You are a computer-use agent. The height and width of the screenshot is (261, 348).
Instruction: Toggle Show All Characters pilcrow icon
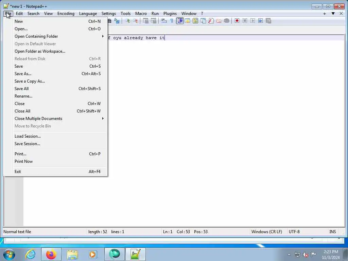coord(172,21)
